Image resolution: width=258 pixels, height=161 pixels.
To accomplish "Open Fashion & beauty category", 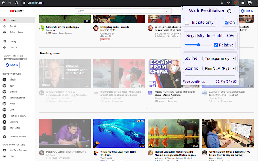I will pos(18,116).
